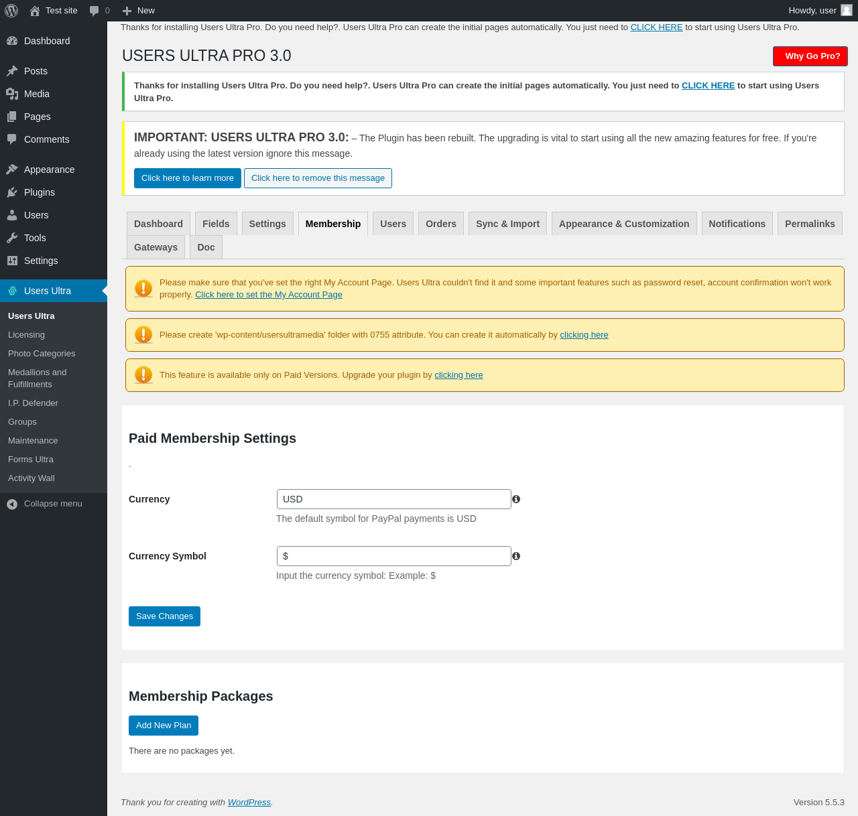Open the Orders tab
This screenshot has height=816, width=858.
(x=441, y=224)
